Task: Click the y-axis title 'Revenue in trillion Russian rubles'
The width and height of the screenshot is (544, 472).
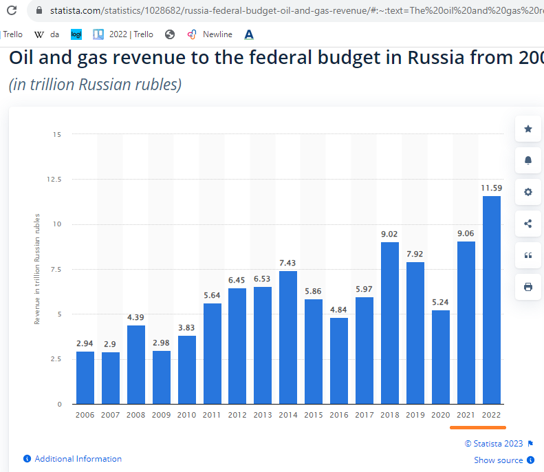Action: (36, 269)
